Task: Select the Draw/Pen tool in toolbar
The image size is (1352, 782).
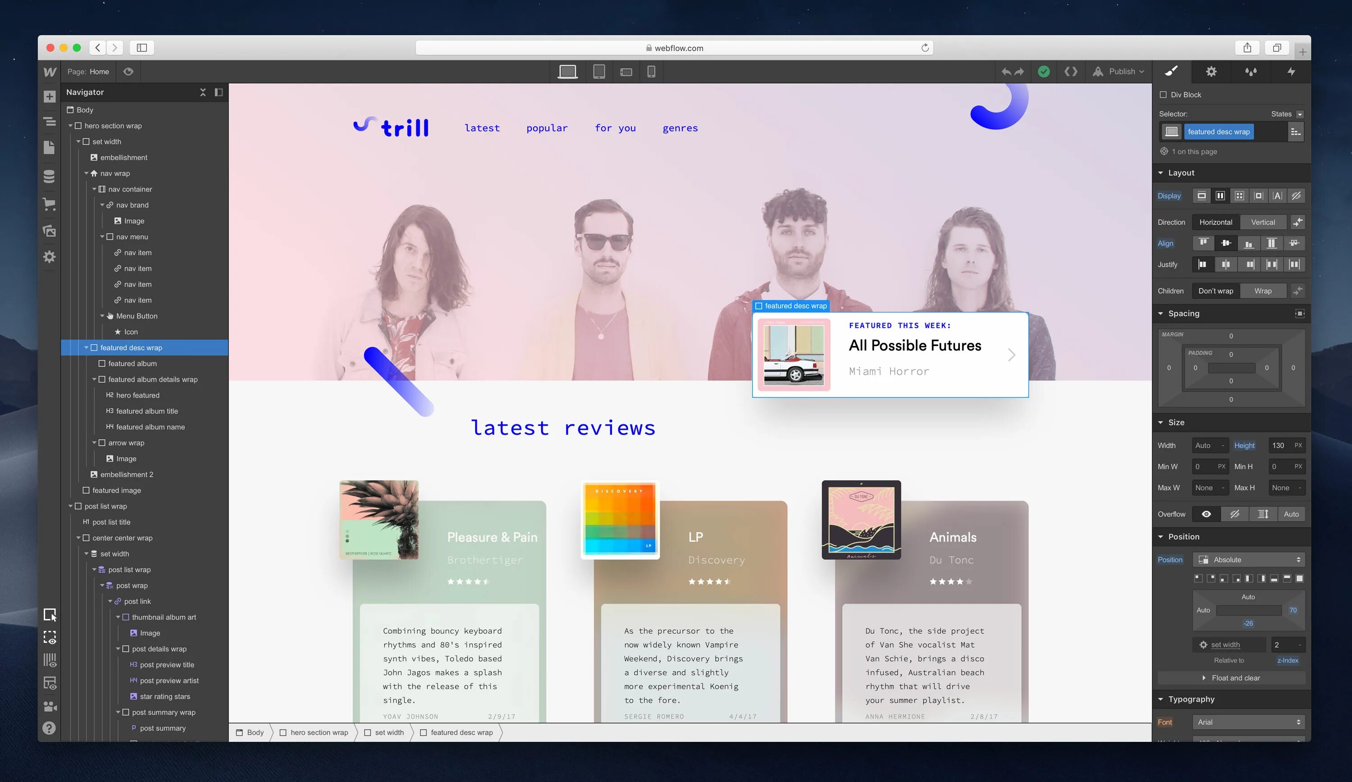Action: click(x=1171, y=71)
